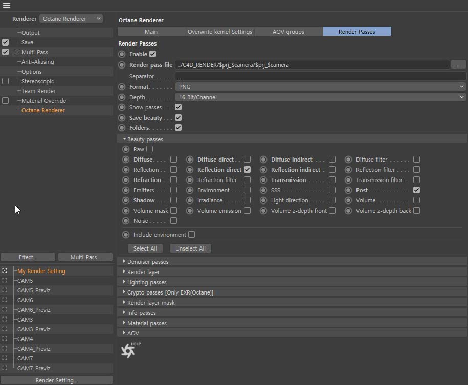Screen dimensions: 468x385
Task: Disable the Enable render passes checkbox
Action: 153,54
